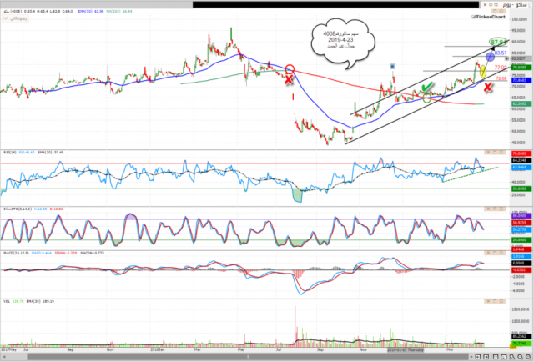Click the 87.94 target price label

tap(499, 42)
